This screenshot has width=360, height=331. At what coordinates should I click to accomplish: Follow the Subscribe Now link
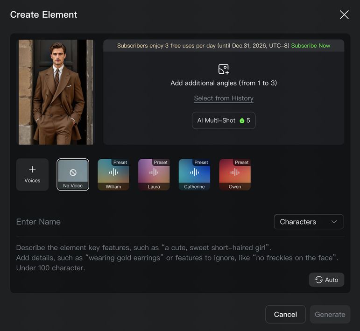(311, 46)
